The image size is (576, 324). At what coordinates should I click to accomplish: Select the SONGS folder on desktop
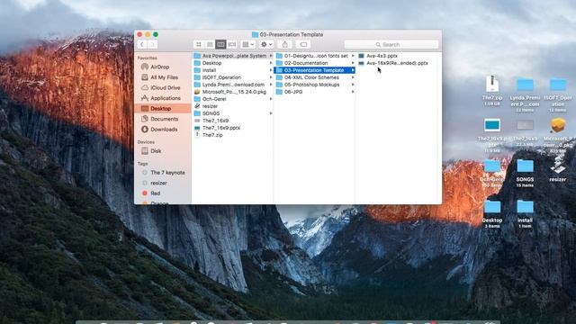click(525, 166)
